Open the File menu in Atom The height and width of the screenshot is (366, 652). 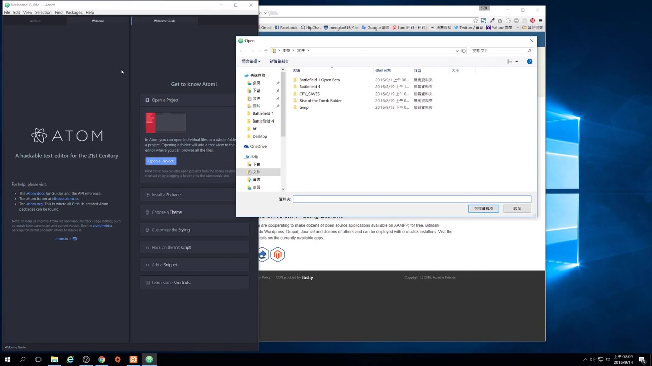coord(7,12)
